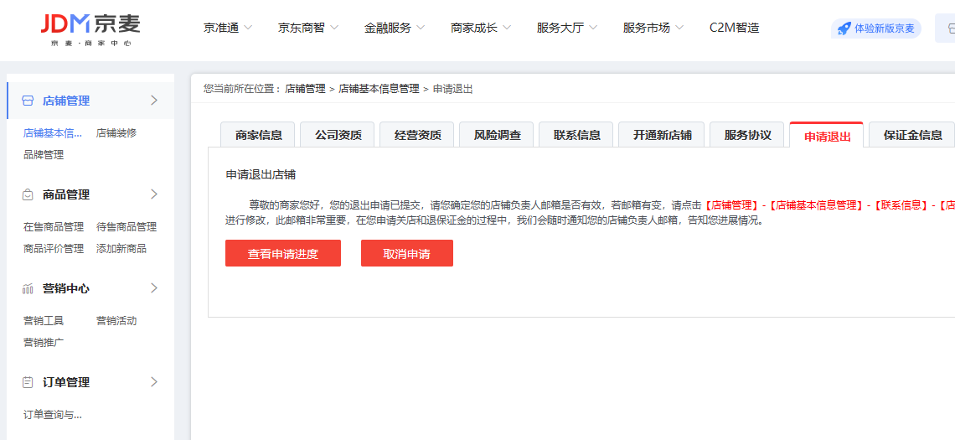Image resolution: width=955 pixels, height=440 pixels.
Task: Expand the 商品管理 sidebar chevron
Action: [154, 194]
